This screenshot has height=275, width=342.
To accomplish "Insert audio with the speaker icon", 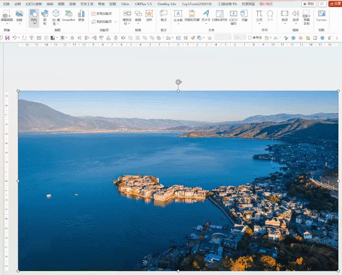I will tap(296, 16).
